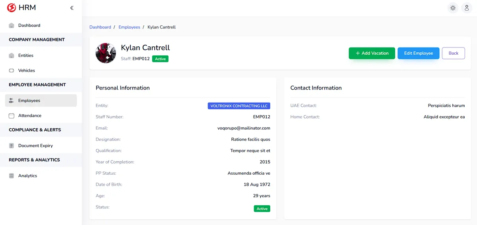The image size is (477, 225).
Task: Click the Dashboard sidebar icon
Action: tap(12, 25)
